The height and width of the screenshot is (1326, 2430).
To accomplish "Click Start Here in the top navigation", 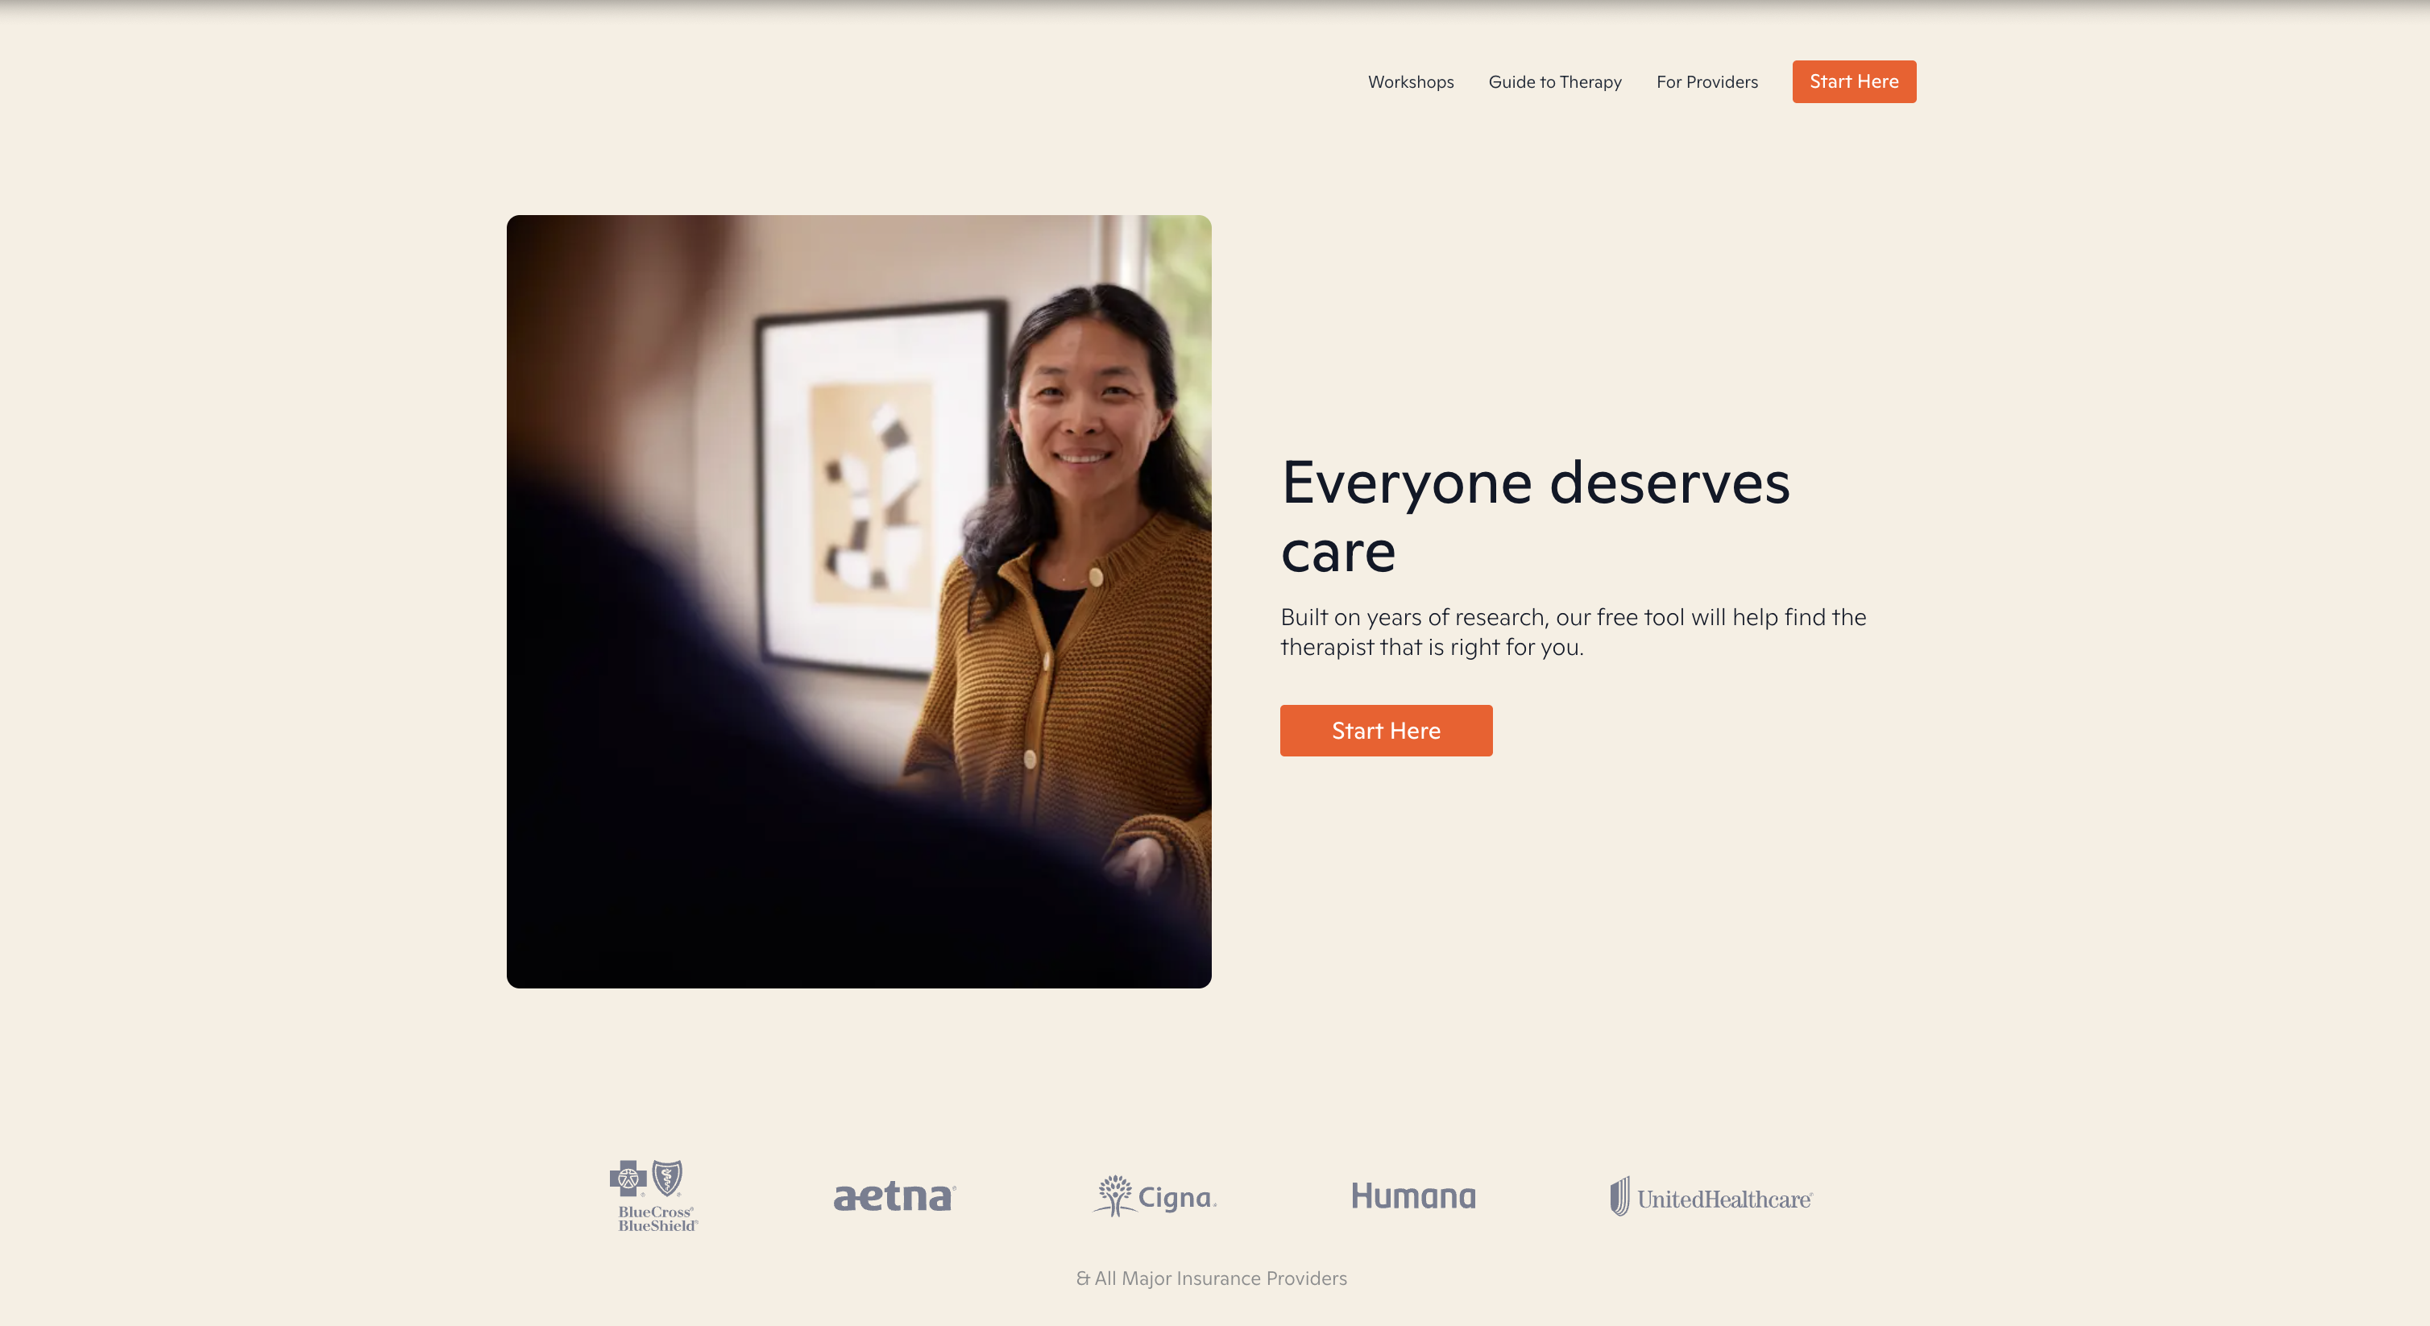I will tap(1854, 82).
